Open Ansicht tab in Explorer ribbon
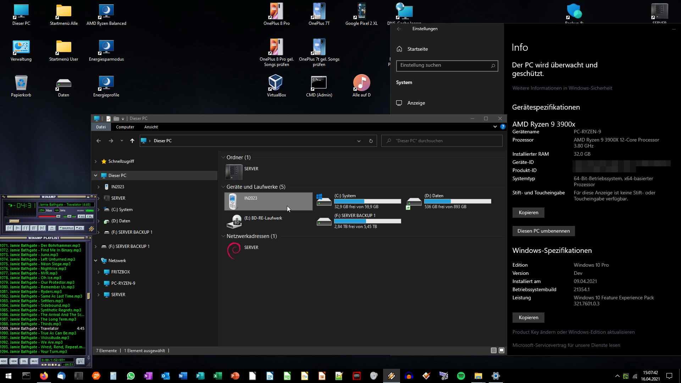681x383 pixels. 151,127
